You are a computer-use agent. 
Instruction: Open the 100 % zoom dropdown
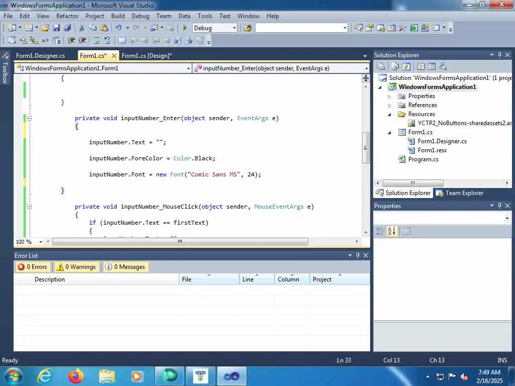coord(40,242)
